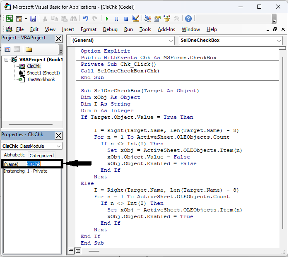Image resolution: width=289 pixels, height=257 pixels.
Task: Click the View Microsoft Excel icon
Action: click(9, 19)
